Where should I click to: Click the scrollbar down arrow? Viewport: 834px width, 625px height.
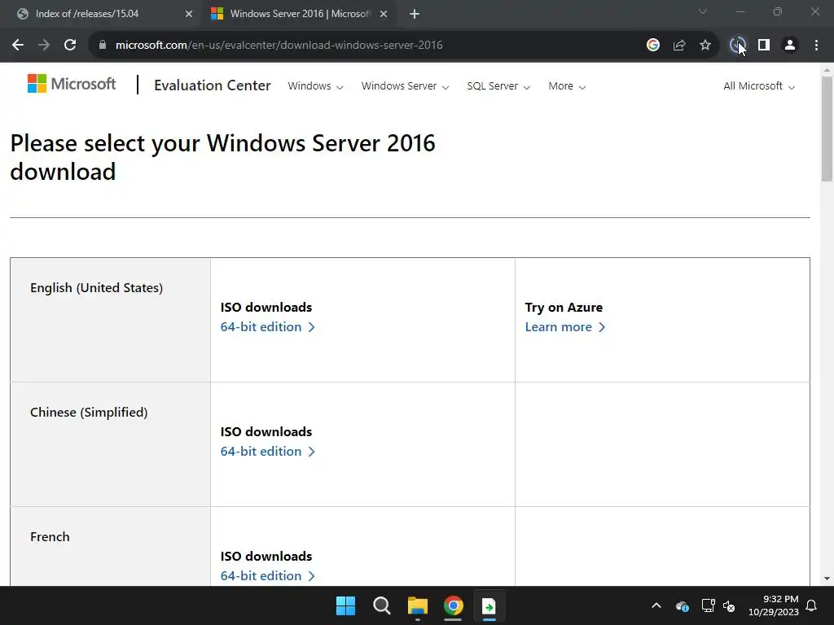coord(827,579)
